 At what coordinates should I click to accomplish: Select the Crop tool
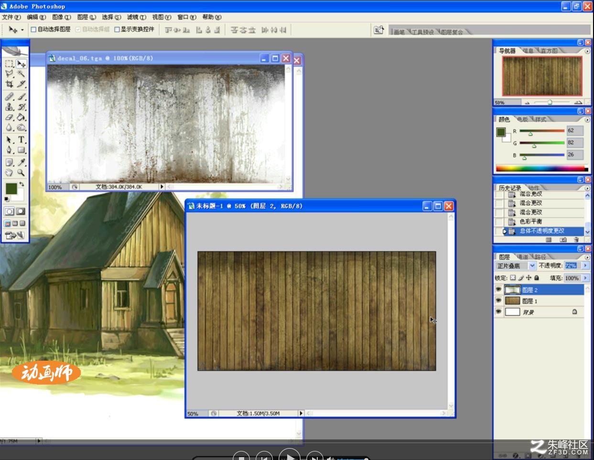pos(9,84)
